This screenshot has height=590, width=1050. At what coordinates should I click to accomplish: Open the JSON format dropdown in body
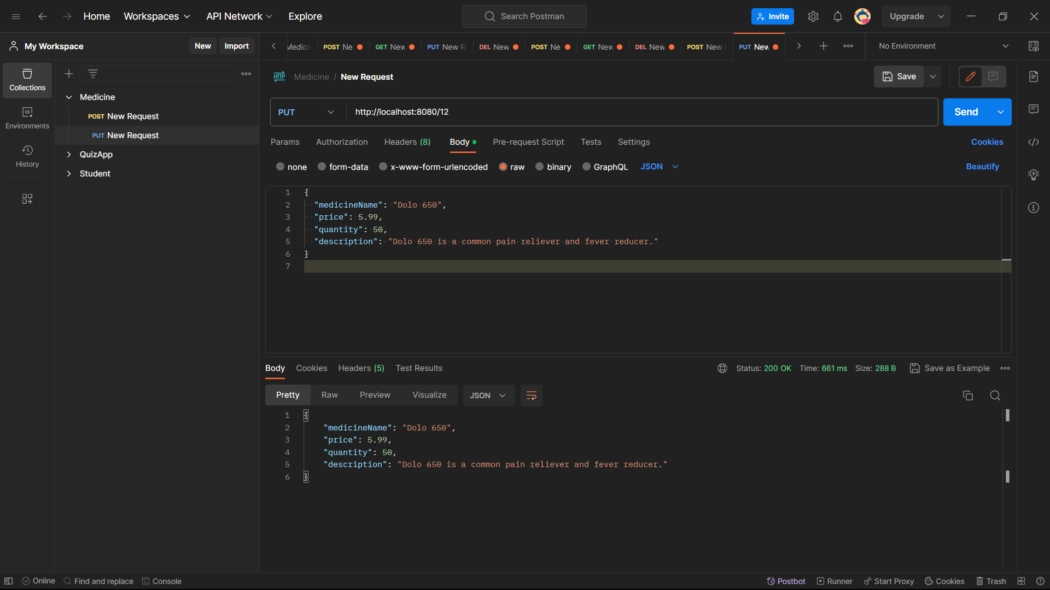(x=659, y=167)
